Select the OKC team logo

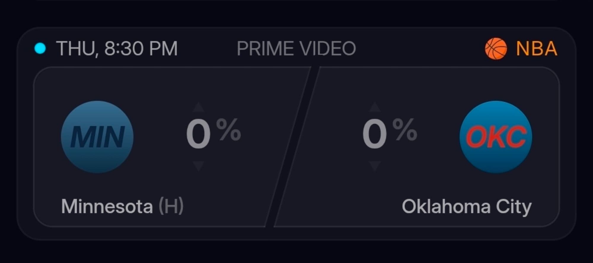496,137
